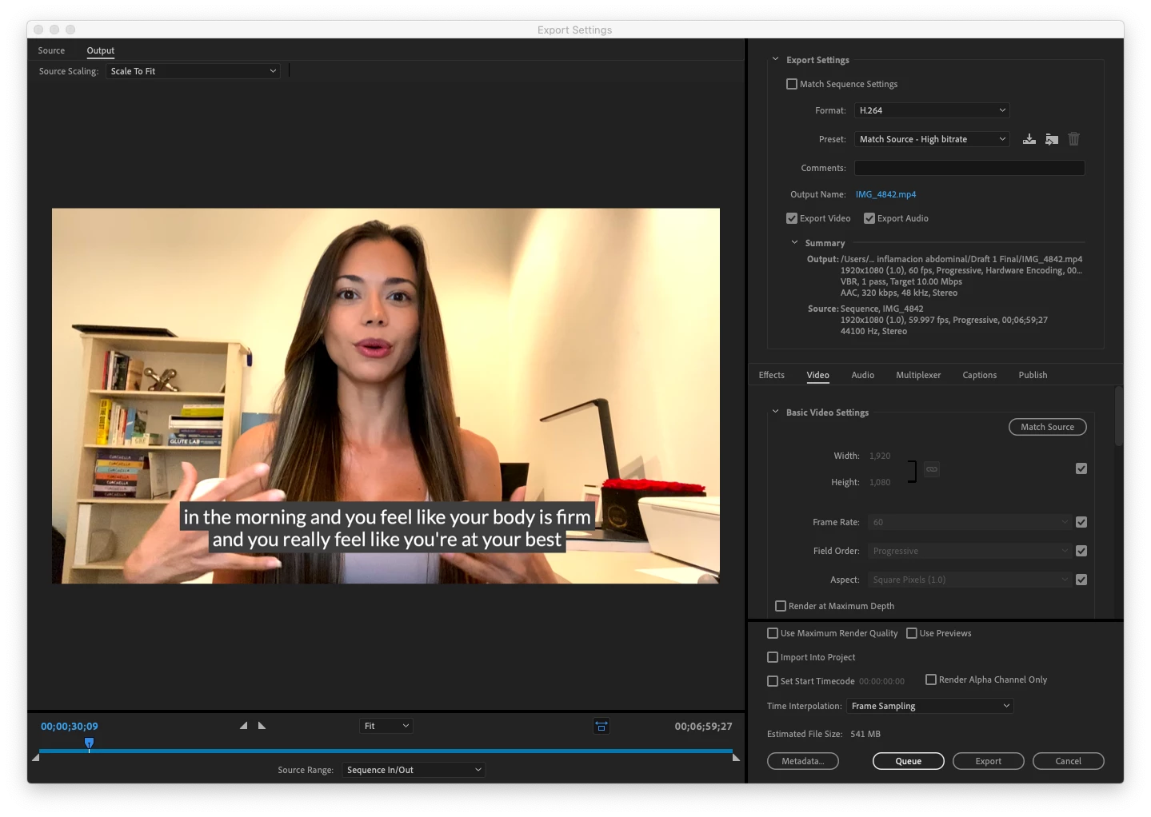This screenshot has width=1151, height=817.
Task: Click the Save Preset icon
Action: (1029, 139)
